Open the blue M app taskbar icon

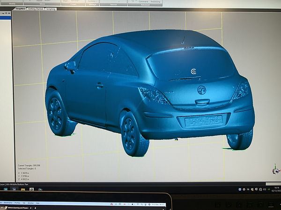6,189
